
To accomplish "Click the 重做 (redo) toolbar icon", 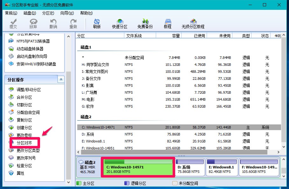I will (73, 24).
